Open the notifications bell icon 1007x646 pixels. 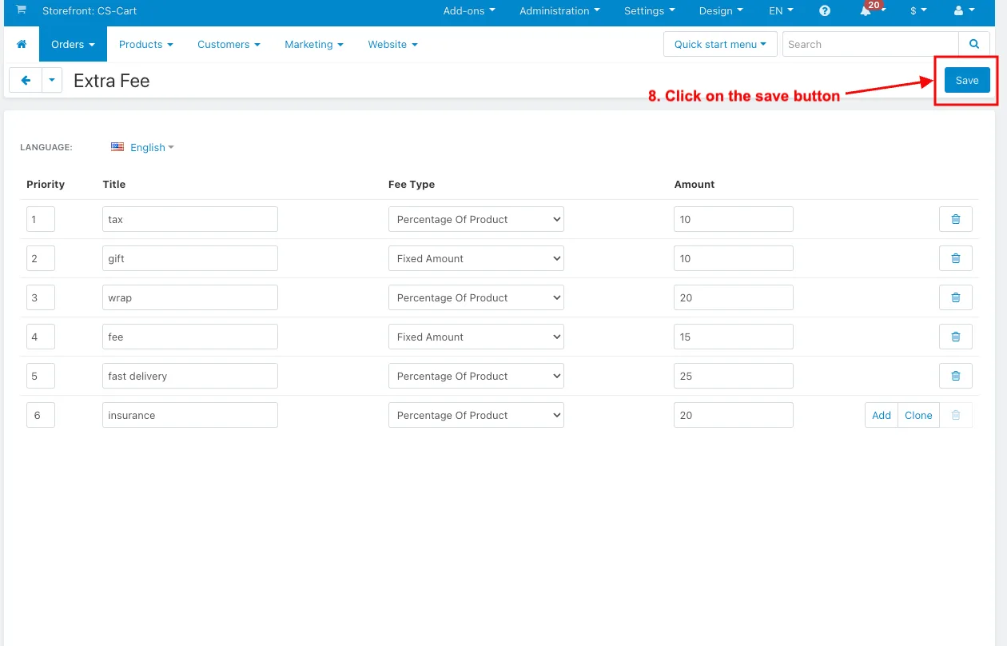point(866,10)
